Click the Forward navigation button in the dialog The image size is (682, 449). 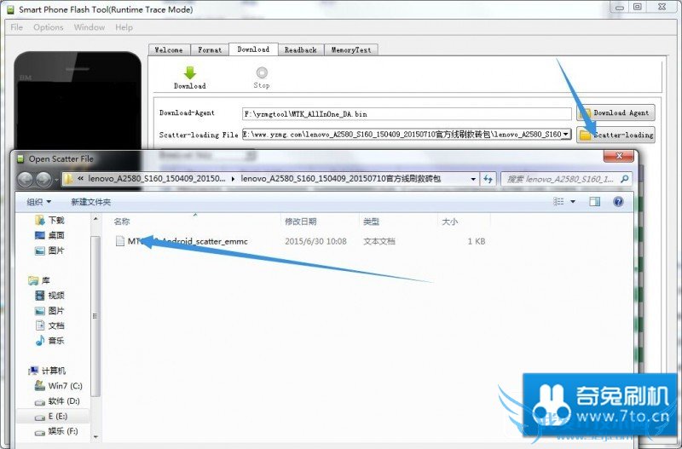43,179
